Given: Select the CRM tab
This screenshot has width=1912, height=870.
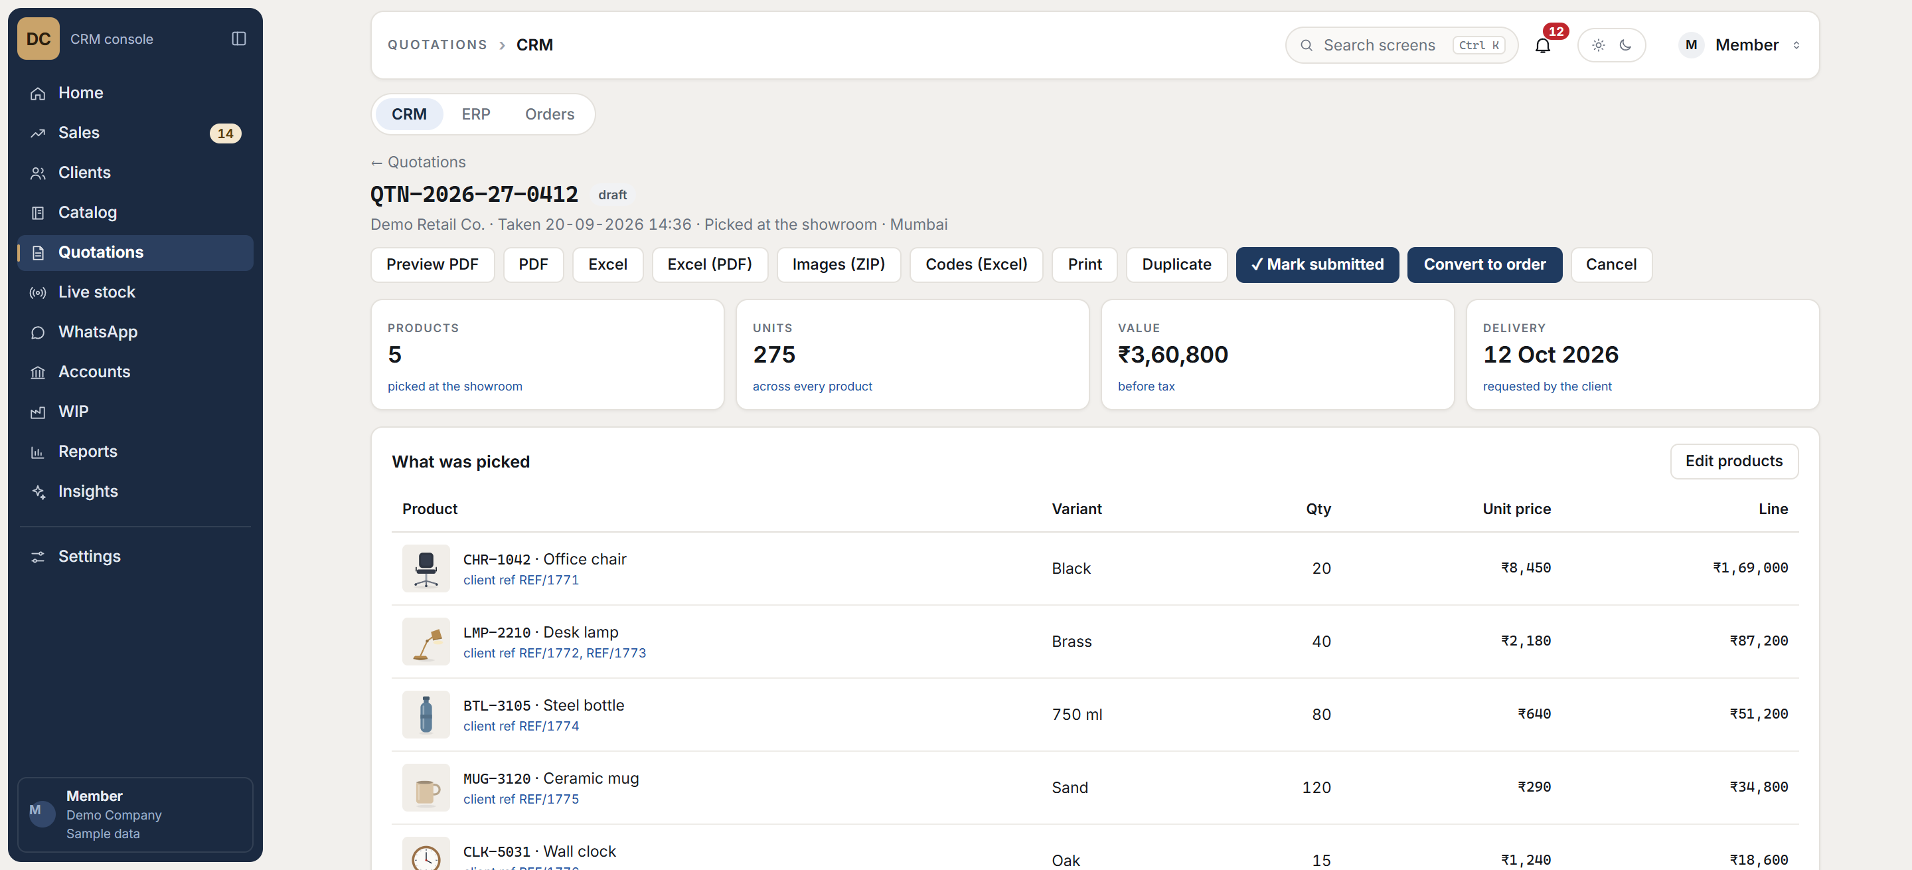Looking at the screenshot, I should (409, 114).
